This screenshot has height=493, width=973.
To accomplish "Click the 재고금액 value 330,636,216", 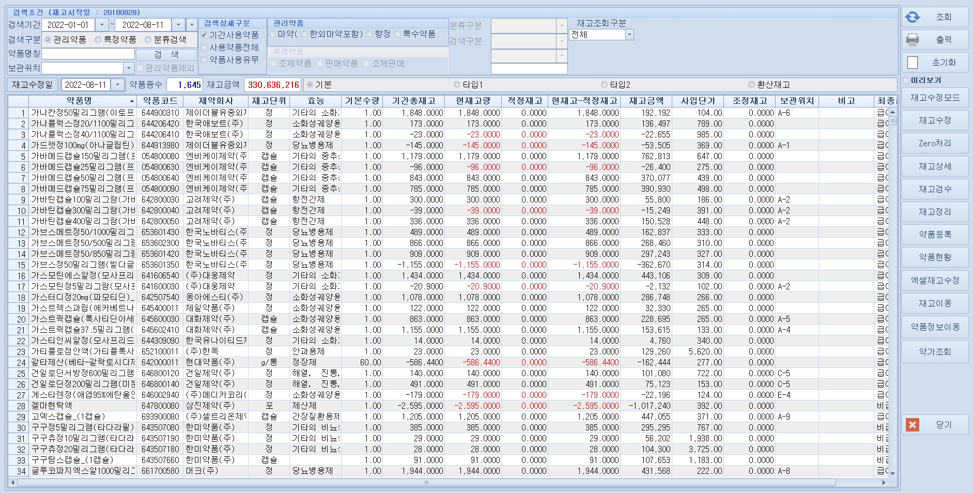I will (273, 85).
